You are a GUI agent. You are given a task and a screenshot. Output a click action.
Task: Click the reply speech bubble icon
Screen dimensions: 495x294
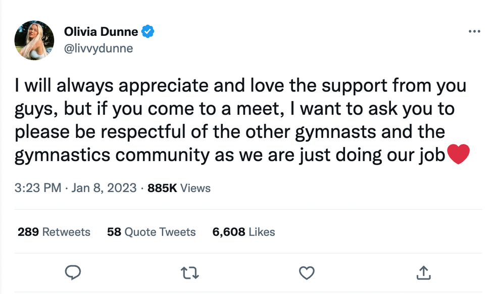73,273
